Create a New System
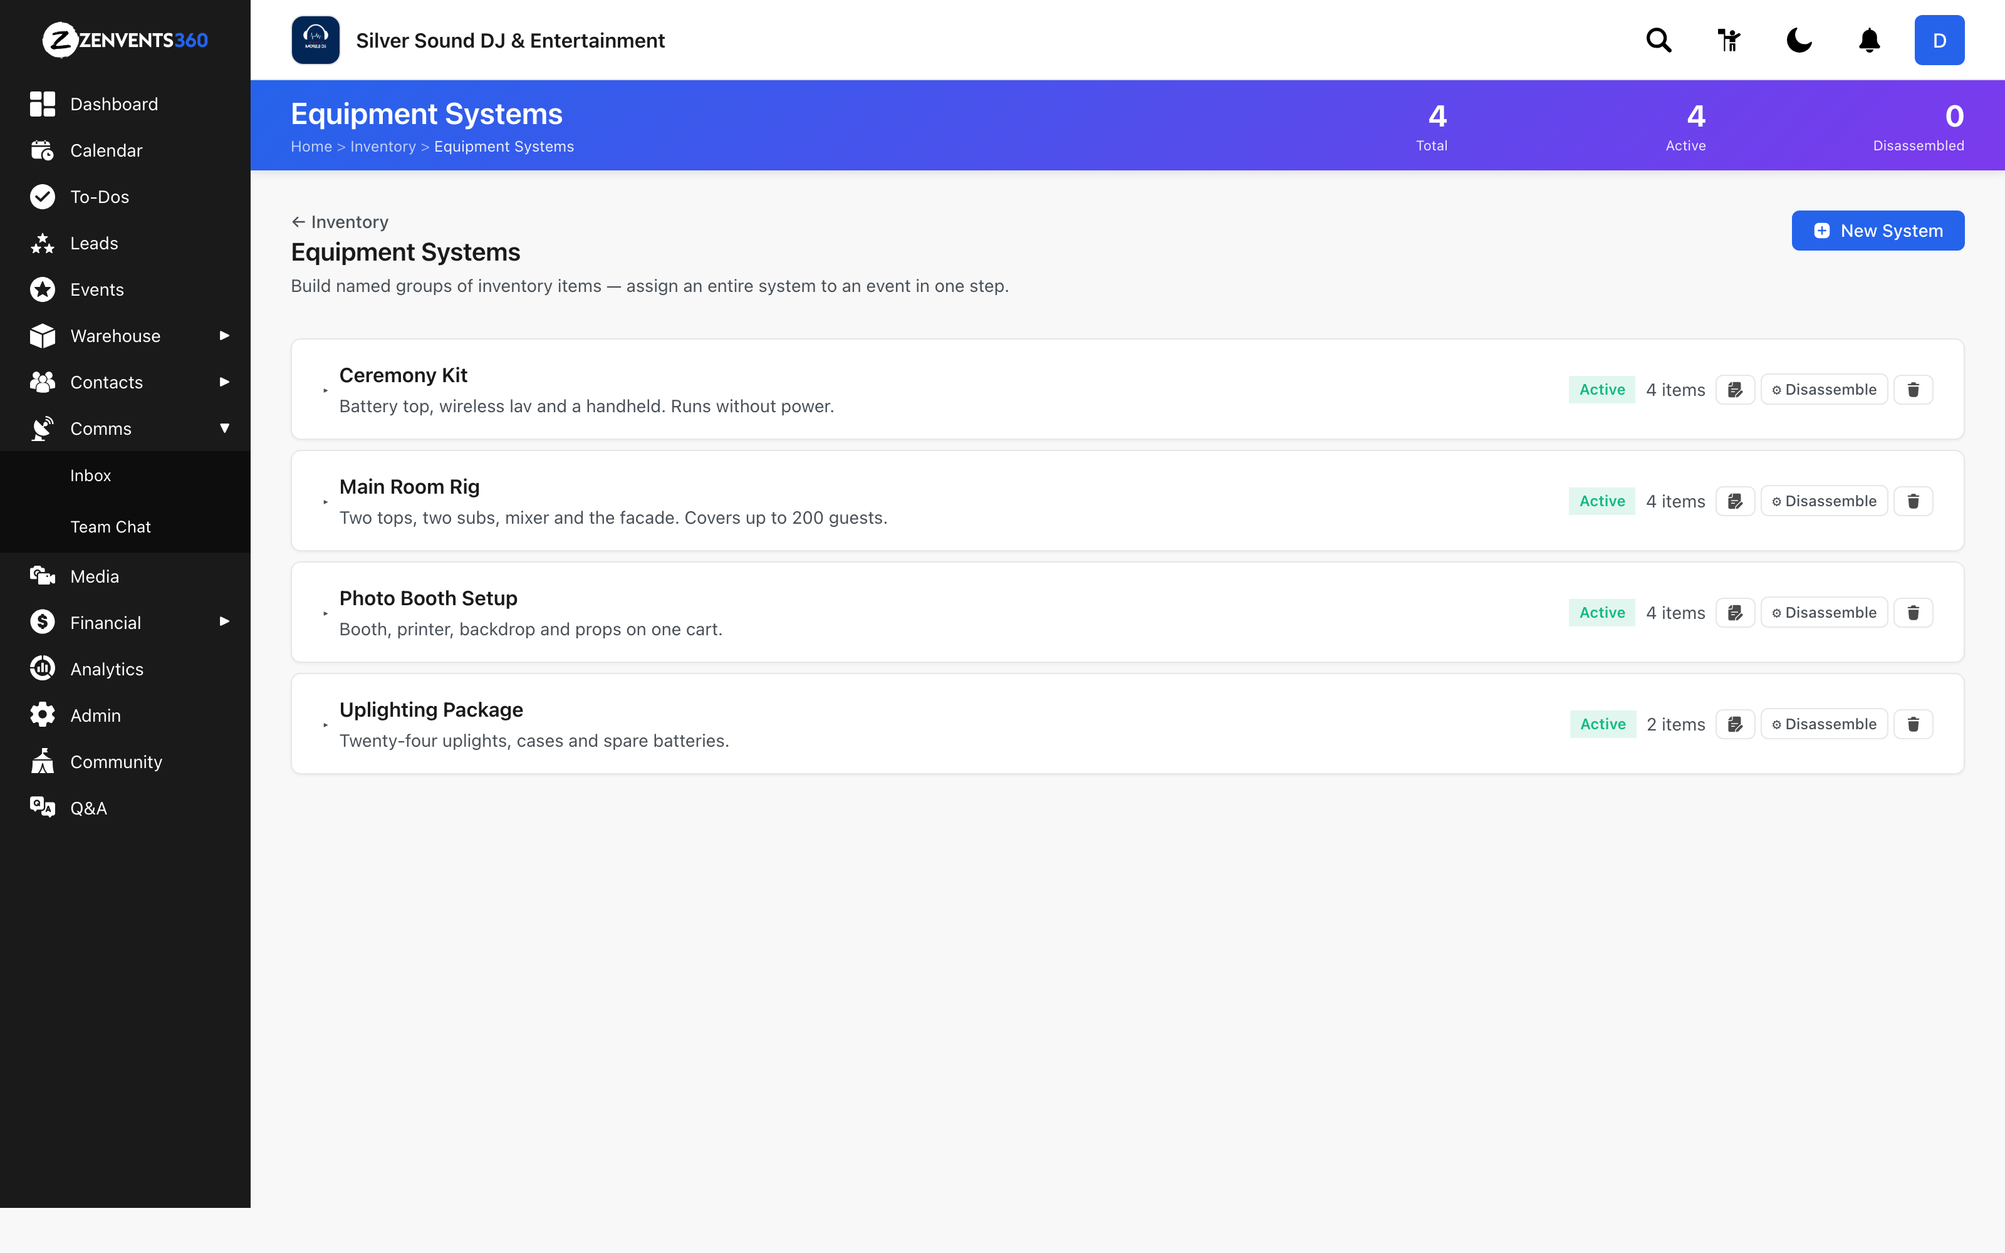The width and height of the screenshot is (2005, 1253). [1877, 231]
